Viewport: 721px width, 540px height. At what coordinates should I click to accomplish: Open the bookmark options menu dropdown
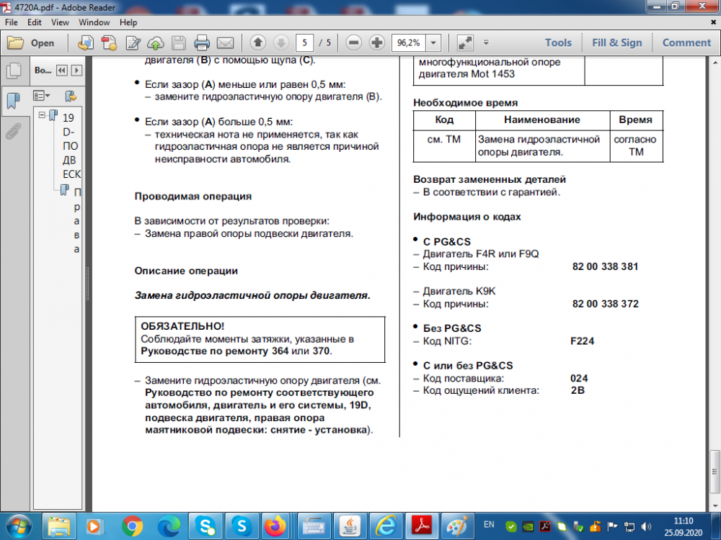(41, 96)
